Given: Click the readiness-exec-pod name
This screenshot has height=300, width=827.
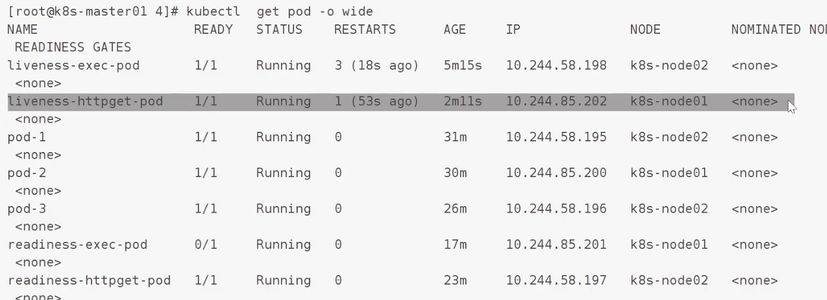Looking at the screenshot, I should click(78, 244).
